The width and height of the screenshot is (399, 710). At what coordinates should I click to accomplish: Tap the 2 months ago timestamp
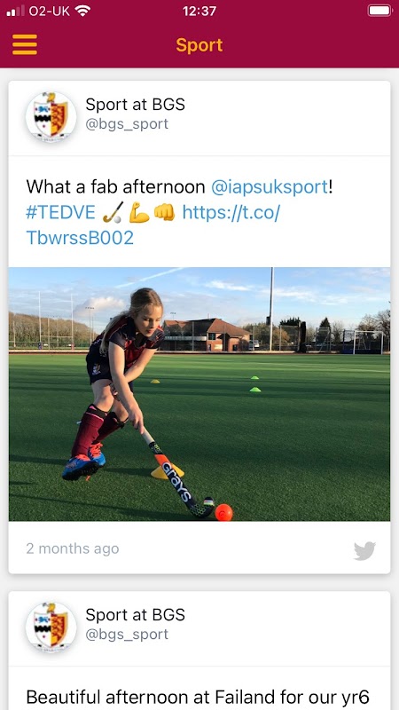tap(73, 548)
